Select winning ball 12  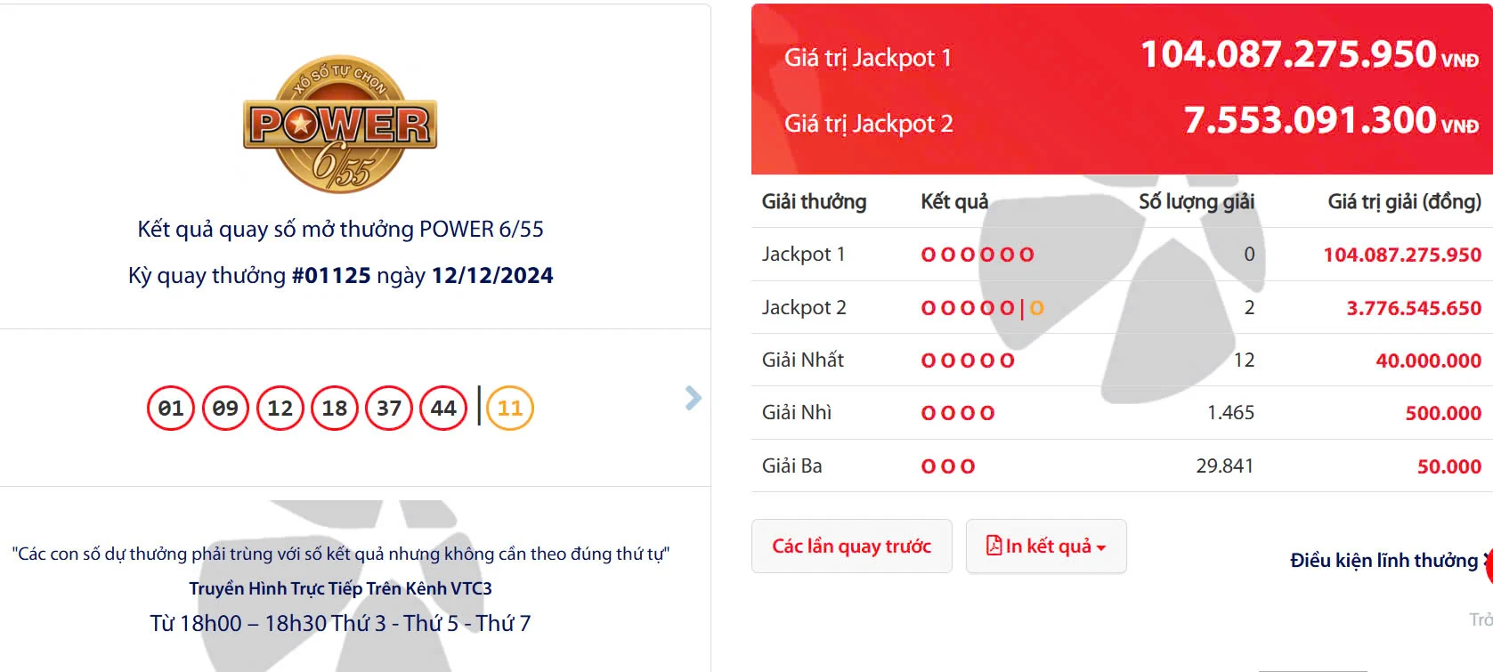(280, 407)
